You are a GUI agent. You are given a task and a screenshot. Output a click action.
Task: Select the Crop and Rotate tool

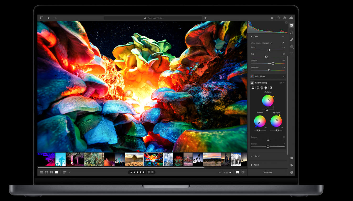coord(292,33)
